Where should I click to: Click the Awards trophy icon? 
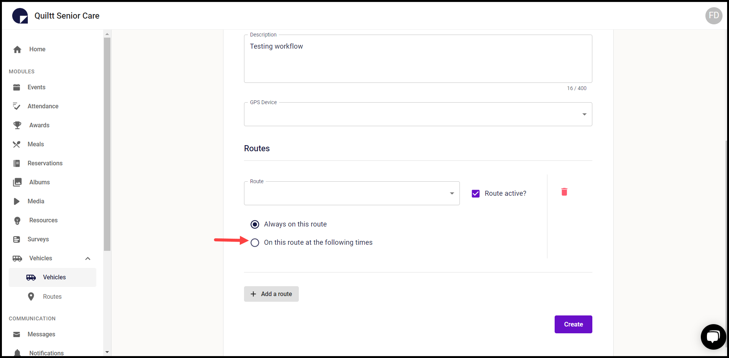[x=17, y=125]
